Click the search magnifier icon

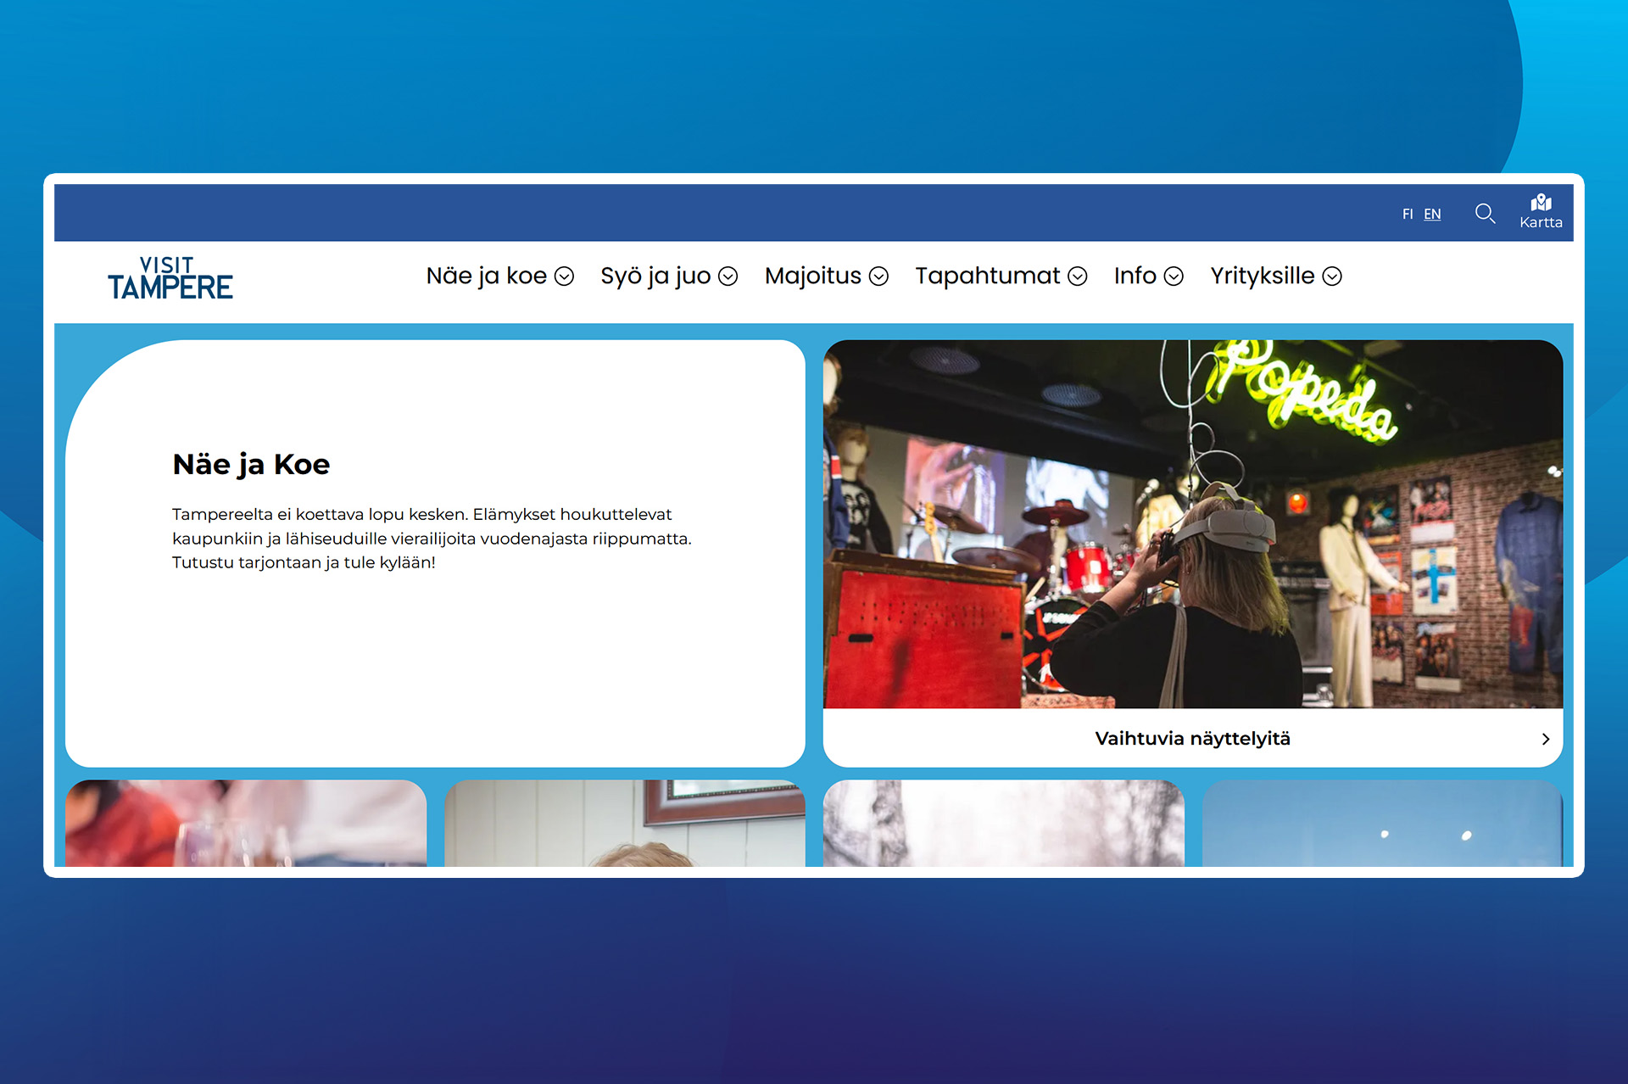click(x=1485, y=213)
